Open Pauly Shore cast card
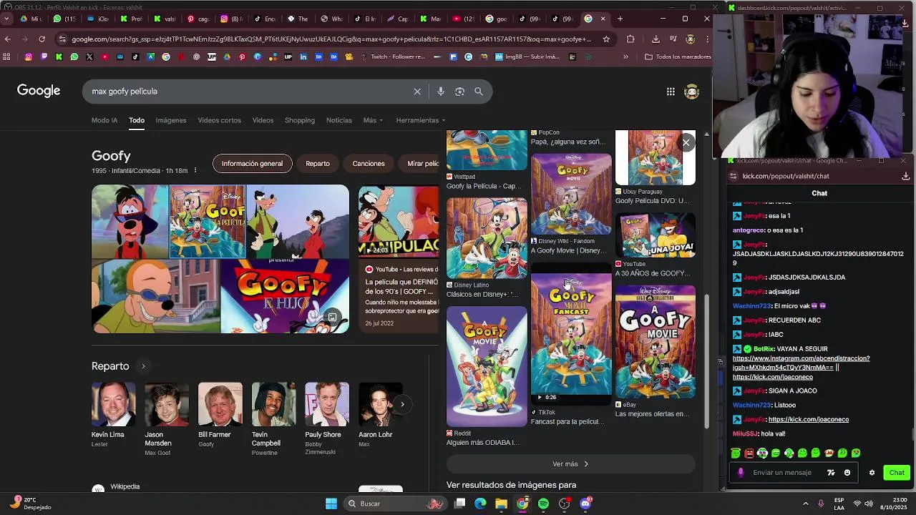The height and width of the screenshot is (515, 916). pyautogui.click(x=327, y=418)
